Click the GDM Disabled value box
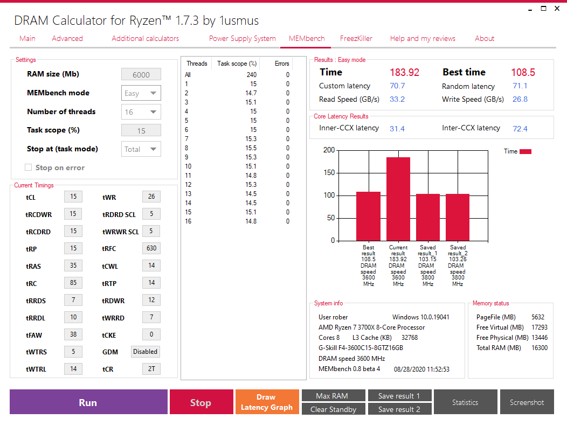Screen dimensions: 567x426 [146, 352]
